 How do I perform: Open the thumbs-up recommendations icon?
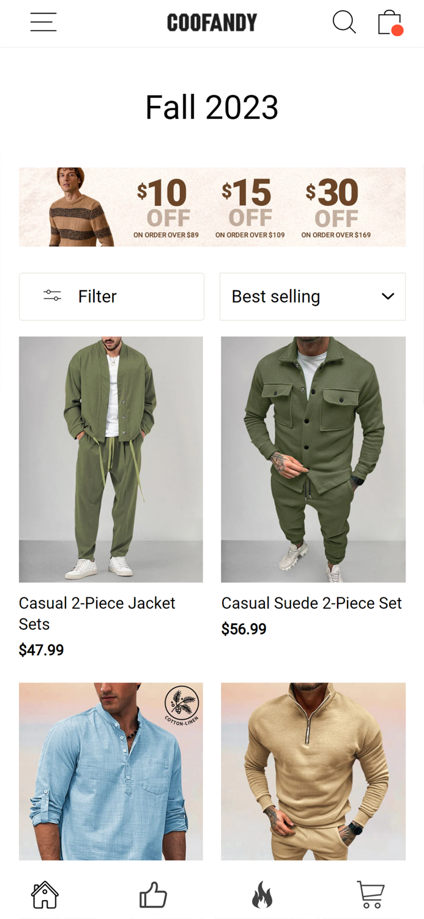tap(152, 894)
